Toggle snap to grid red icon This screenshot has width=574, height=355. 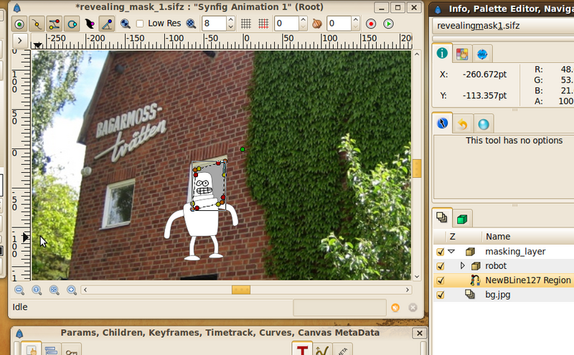[x=263, y=24]
